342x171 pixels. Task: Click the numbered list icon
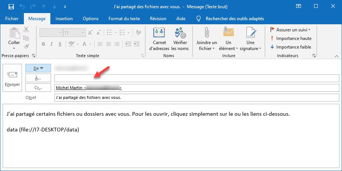point(122,33)
